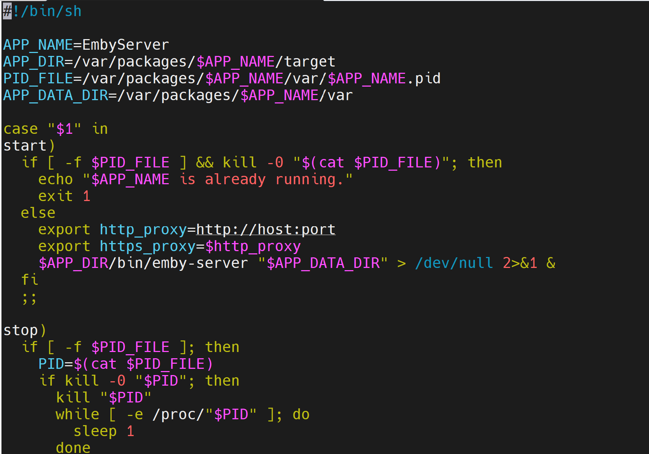The image size is (649, 454).
Task: Click "APP_DATA_DIR" at start of its assignment
Action: pos(56,95)
